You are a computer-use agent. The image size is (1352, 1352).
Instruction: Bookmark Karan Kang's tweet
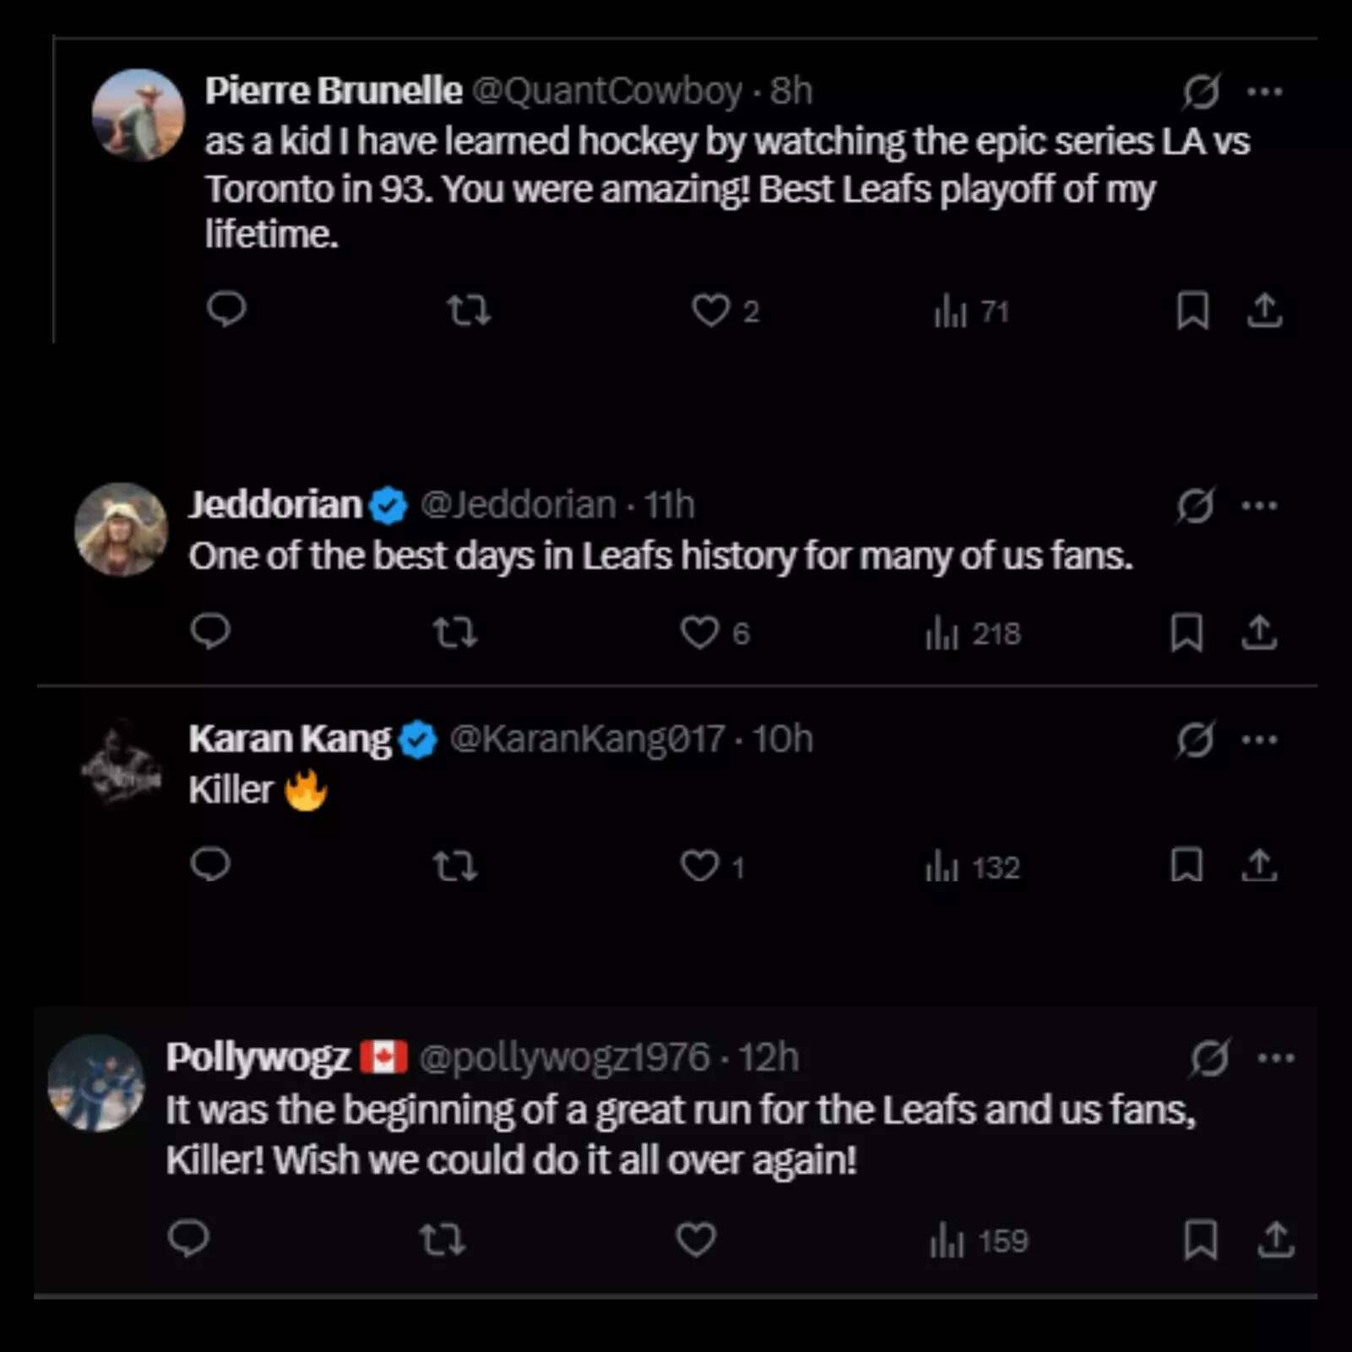tap(1186, 866)
